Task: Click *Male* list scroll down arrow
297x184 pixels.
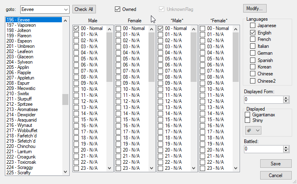Action: pyautogui.click(x=193, y=168)
